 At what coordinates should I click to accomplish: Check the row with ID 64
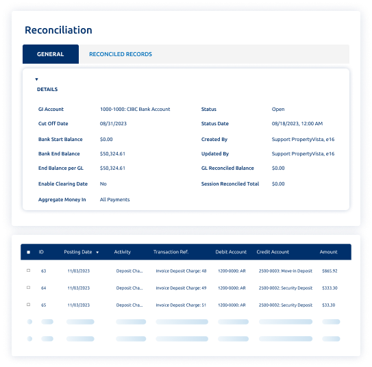29,288
